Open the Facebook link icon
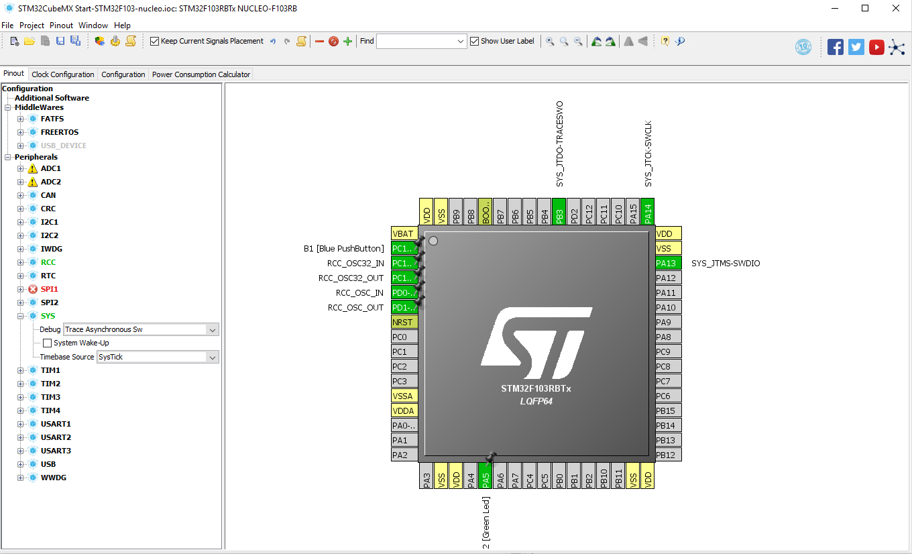The image size is (912, 554). (x=836, y=47)
